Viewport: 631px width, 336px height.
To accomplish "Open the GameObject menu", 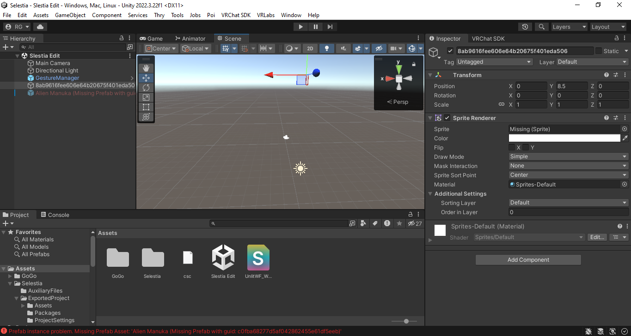I will (x=70, y=15).
